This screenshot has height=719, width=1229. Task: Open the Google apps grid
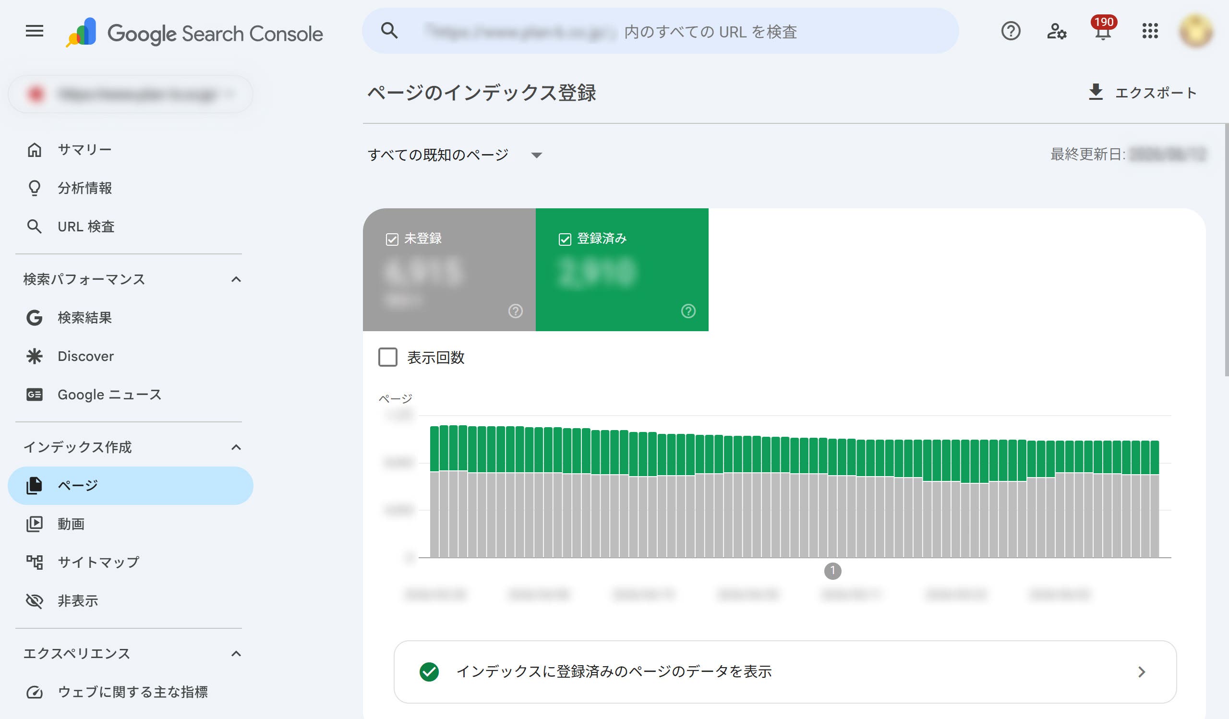click(x=1149, y=31)
